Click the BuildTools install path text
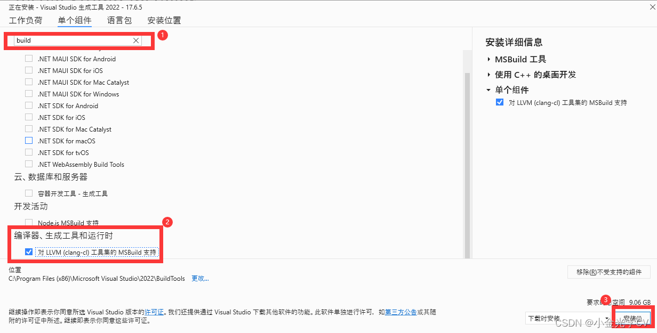 (x=97, y=279)
